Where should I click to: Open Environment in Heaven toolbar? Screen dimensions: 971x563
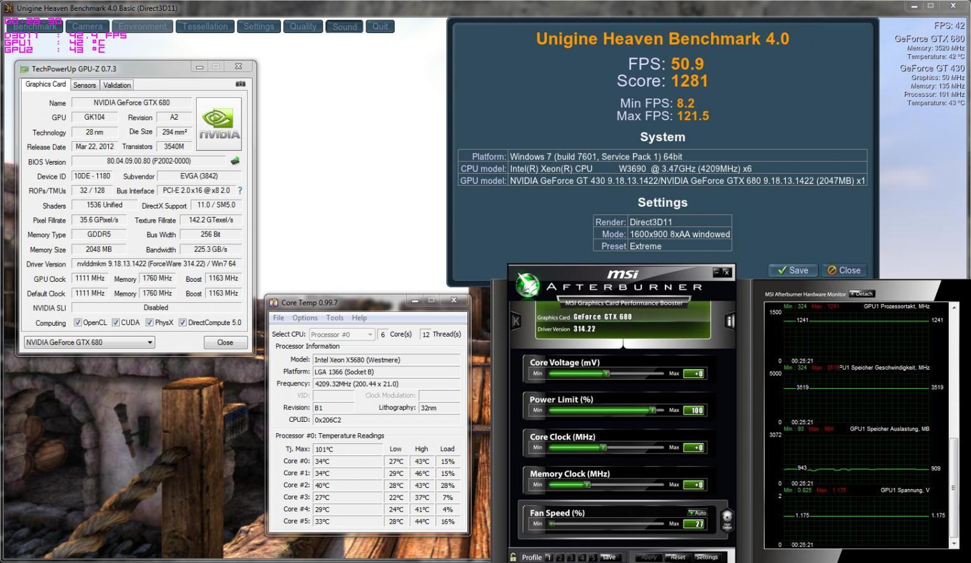click(143, 26)
